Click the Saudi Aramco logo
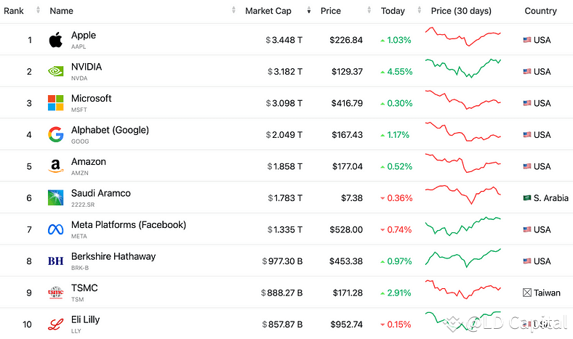The height and width of the screenshot is (339, 573). click(55, 197)
